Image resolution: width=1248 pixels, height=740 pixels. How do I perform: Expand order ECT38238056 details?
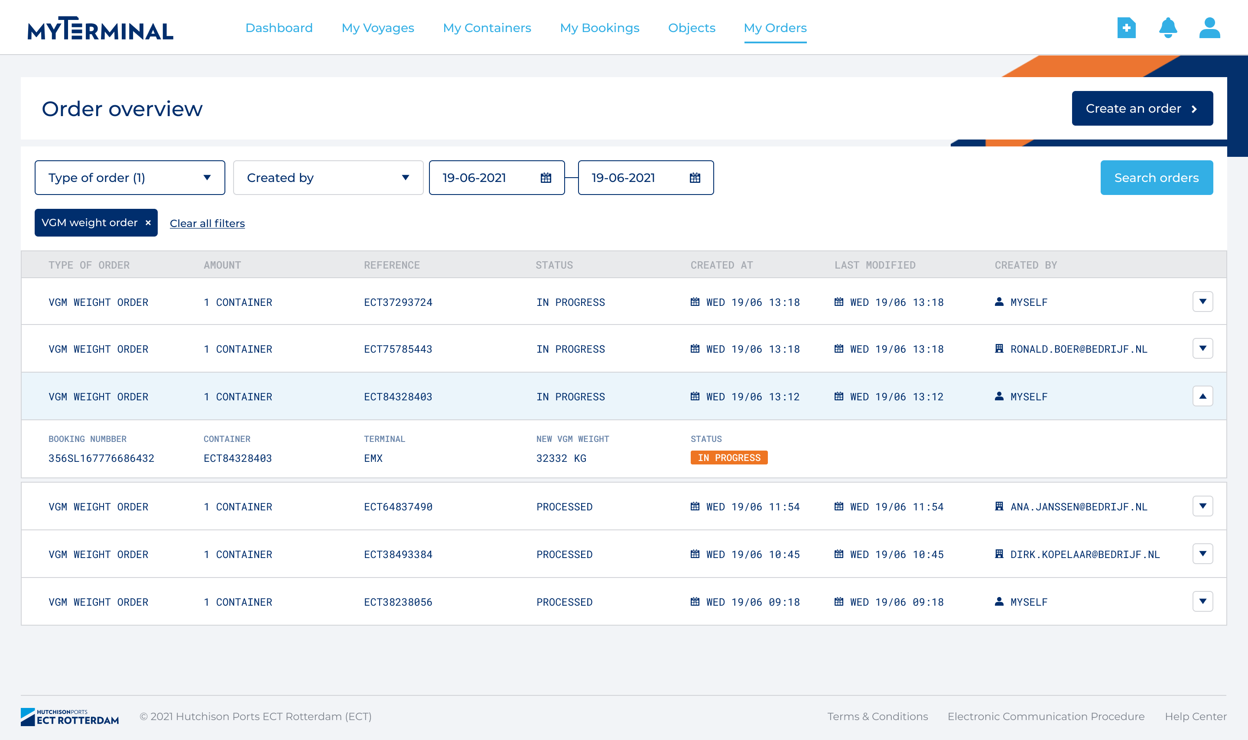click(x=1202, y=601)
